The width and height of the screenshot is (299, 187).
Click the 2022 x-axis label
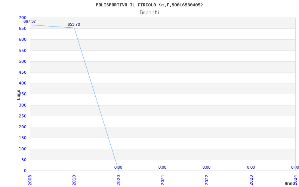[x=207, y=180]
